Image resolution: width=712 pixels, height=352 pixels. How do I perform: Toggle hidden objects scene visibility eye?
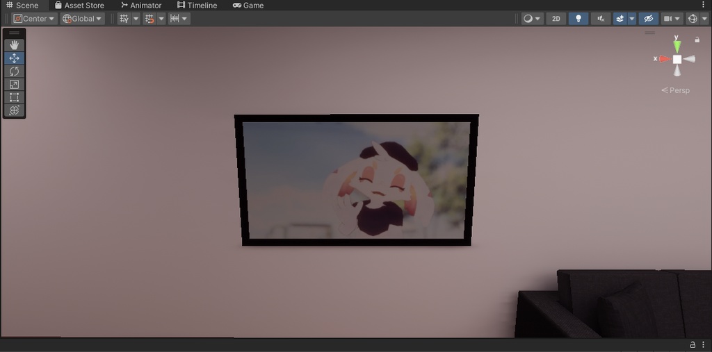coord(649,19)
